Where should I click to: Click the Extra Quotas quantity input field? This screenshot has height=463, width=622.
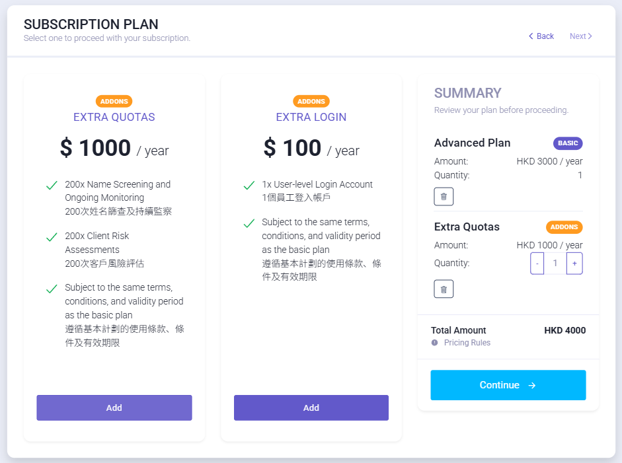pyautogui.click(x=555, y=264)
